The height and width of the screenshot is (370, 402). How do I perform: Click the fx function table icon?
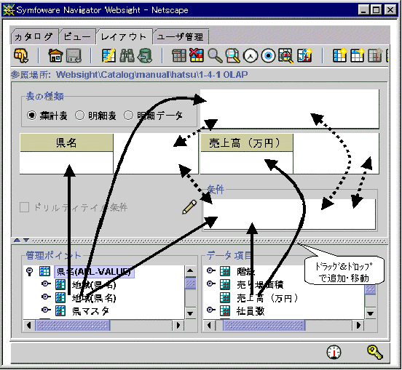click(x=304, y=55)
